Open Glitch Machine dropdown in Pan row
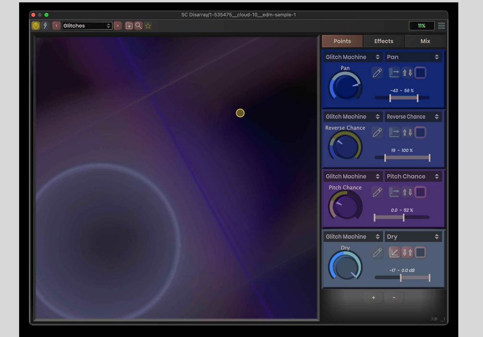 coord(353,57)
